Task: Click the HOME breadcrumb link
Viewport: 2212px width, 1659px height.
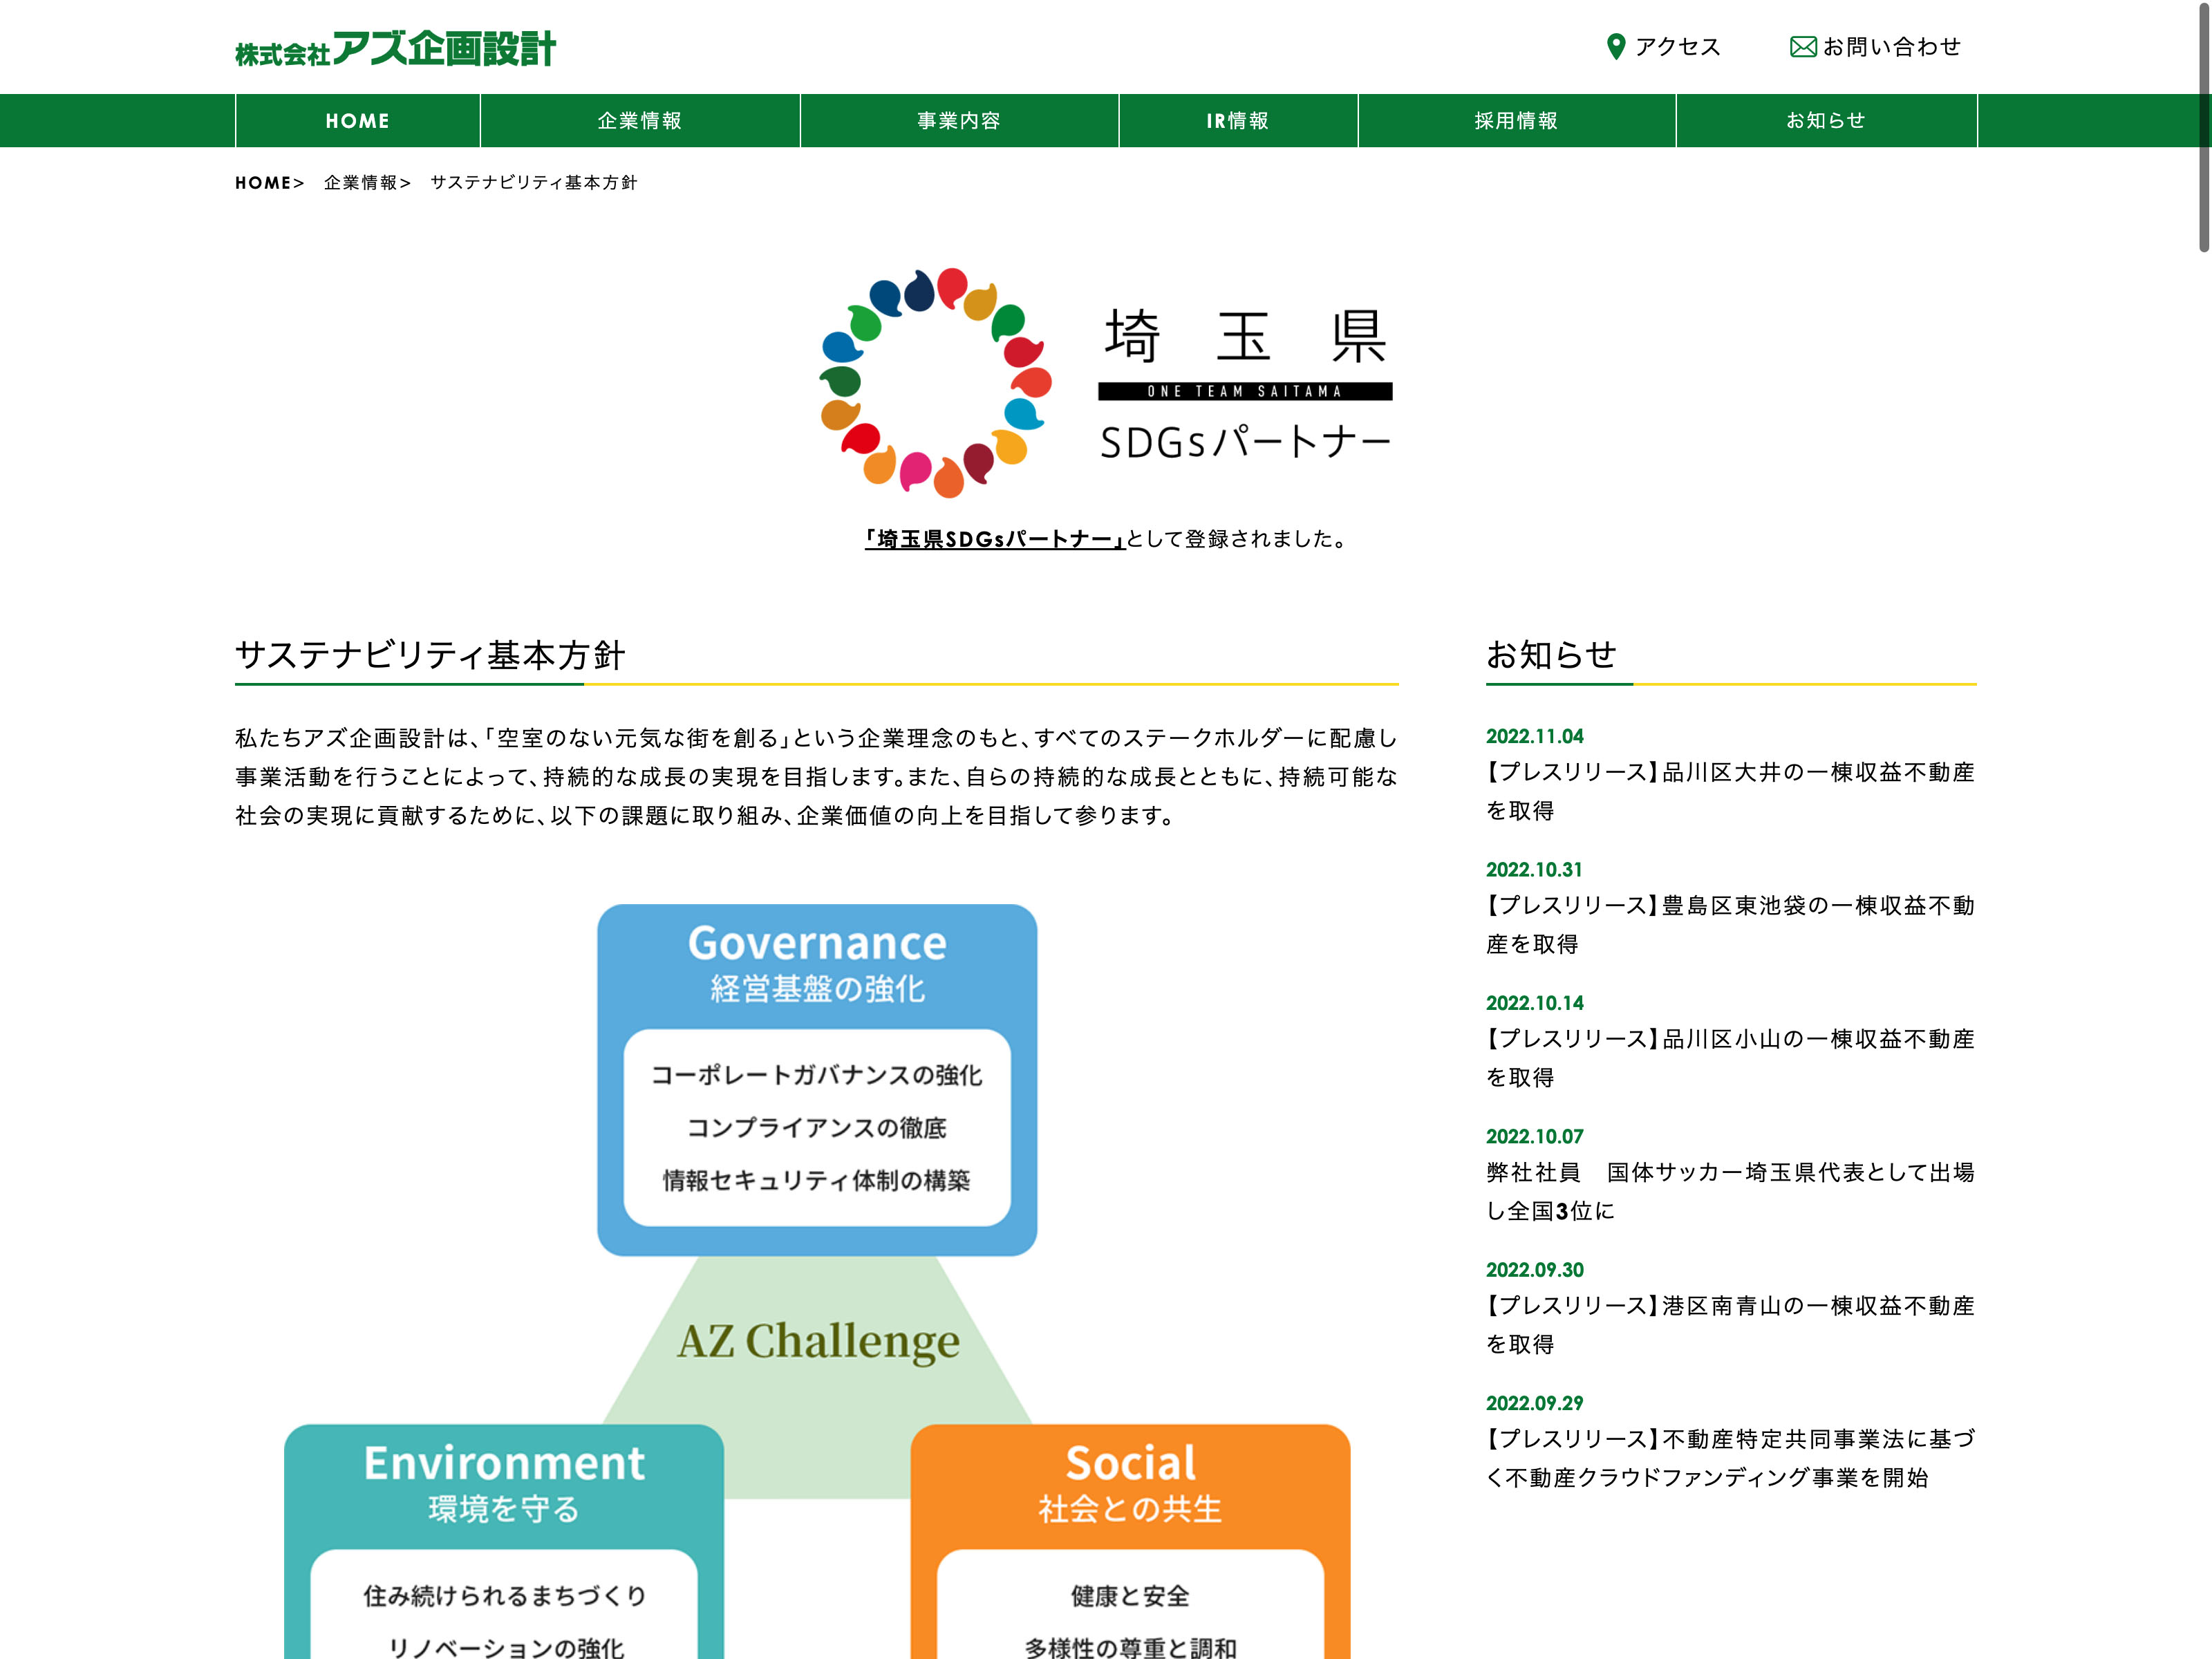Action: tap(263, 183)
